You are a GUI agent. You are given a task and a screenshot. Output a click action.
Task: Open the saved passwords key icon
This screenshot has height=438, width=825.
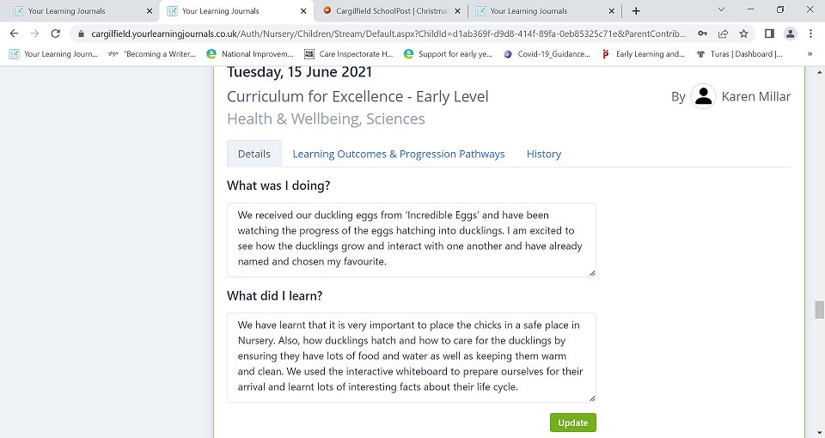(x=702, y=33)
